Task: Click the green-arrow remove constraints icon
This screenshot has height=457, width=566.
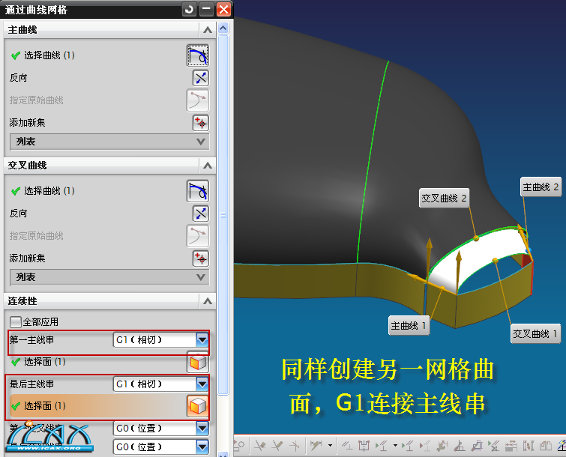Action: coord(493,446)
